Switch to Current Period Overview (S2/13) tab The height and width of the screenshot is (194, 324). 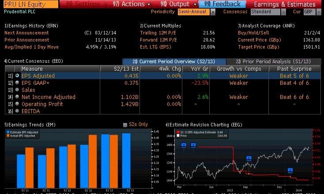tap(174, 61)
